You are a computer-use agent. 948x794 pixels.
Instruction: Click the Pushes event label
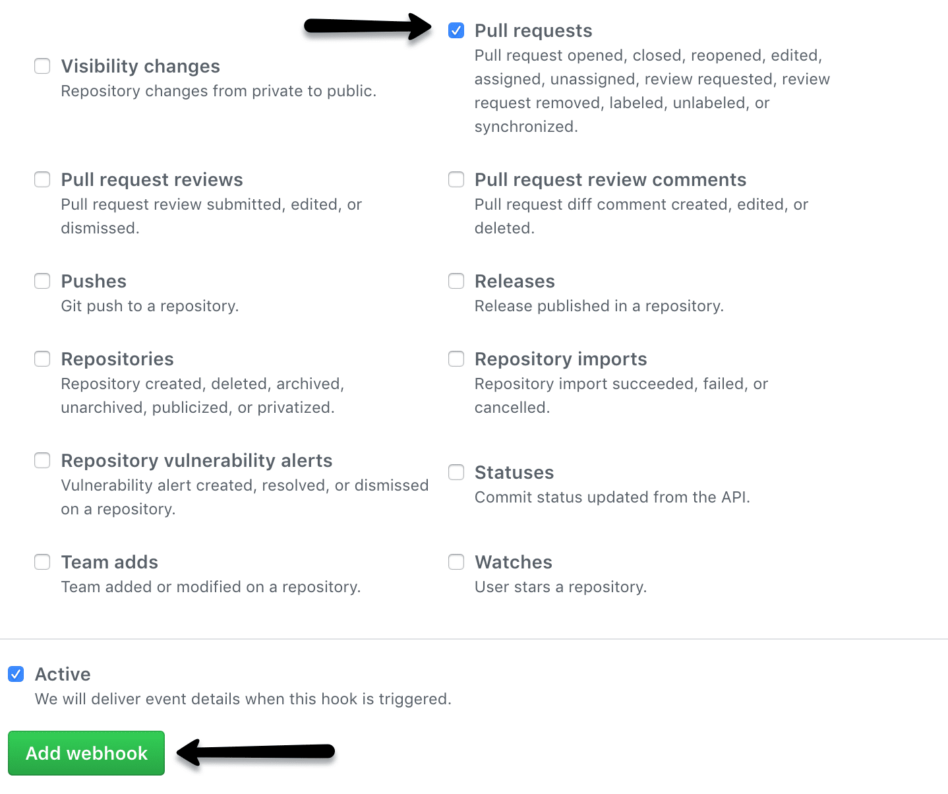coord(93,281)
